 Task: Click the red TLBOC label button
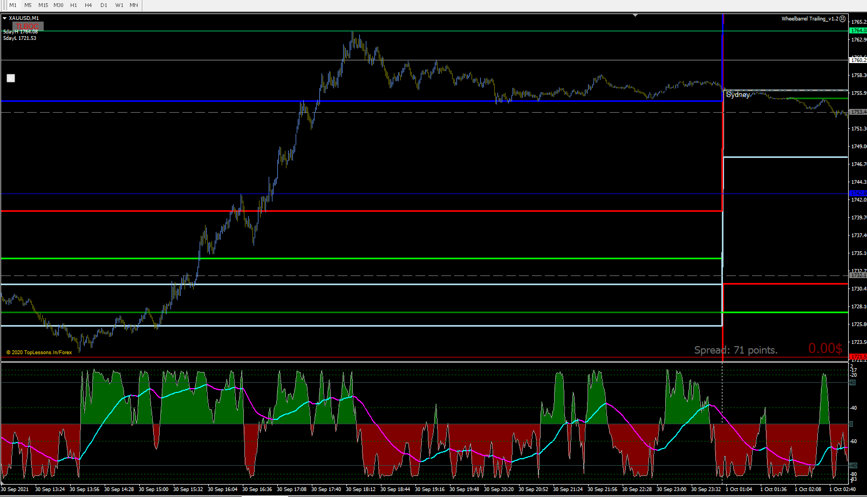[x=28, y=26]
